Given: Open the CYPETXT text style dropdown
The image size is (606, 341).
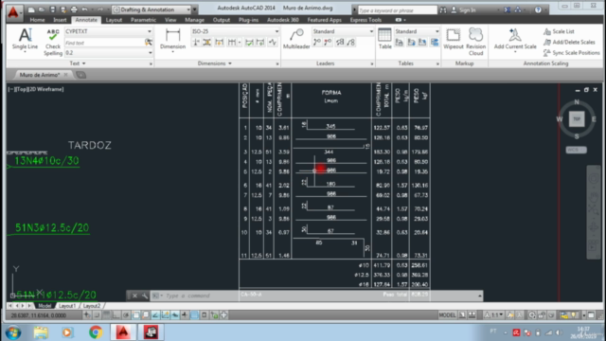Looking at the screenshot, I should click(x=108, y=31).
